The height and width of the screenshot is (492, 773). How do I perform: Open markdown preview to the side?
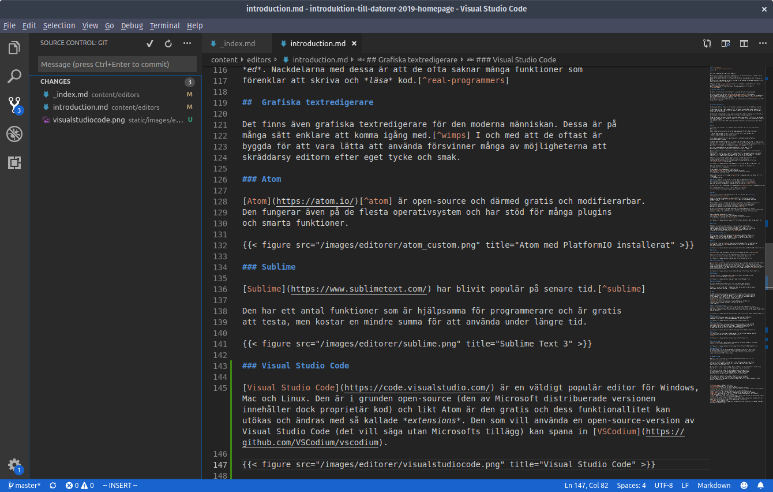[726, 43]
